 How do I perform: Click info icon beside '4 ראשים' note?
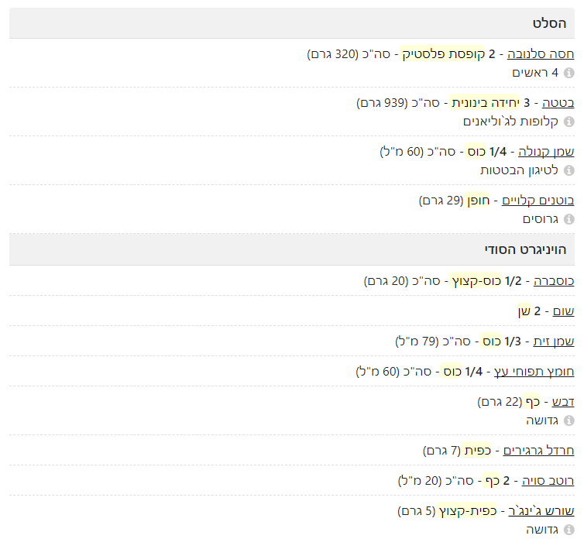pos(569,73)
